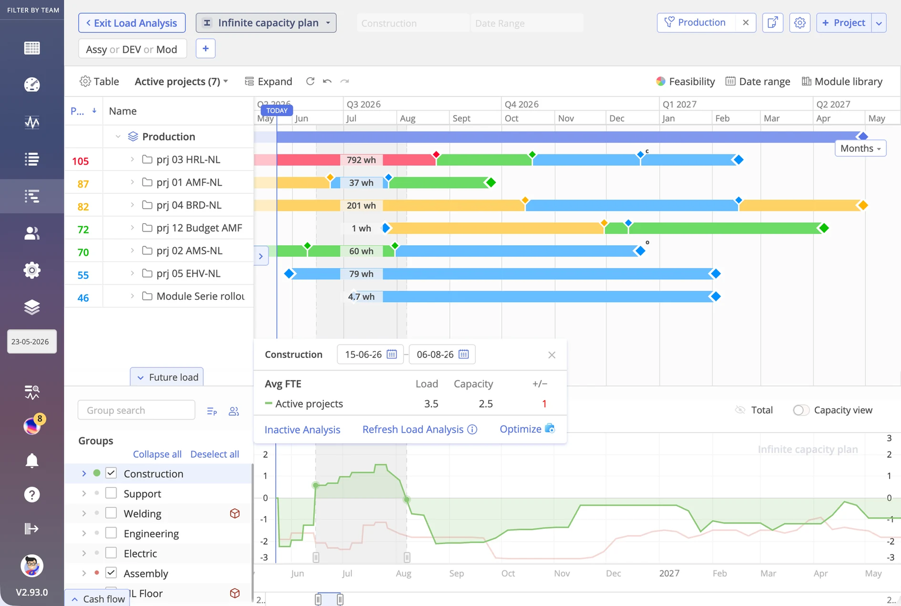Image resolution: width=901 pixels, height=606 pixels.
Task: Check the Support group checkbox
Action: coord(111,493)
